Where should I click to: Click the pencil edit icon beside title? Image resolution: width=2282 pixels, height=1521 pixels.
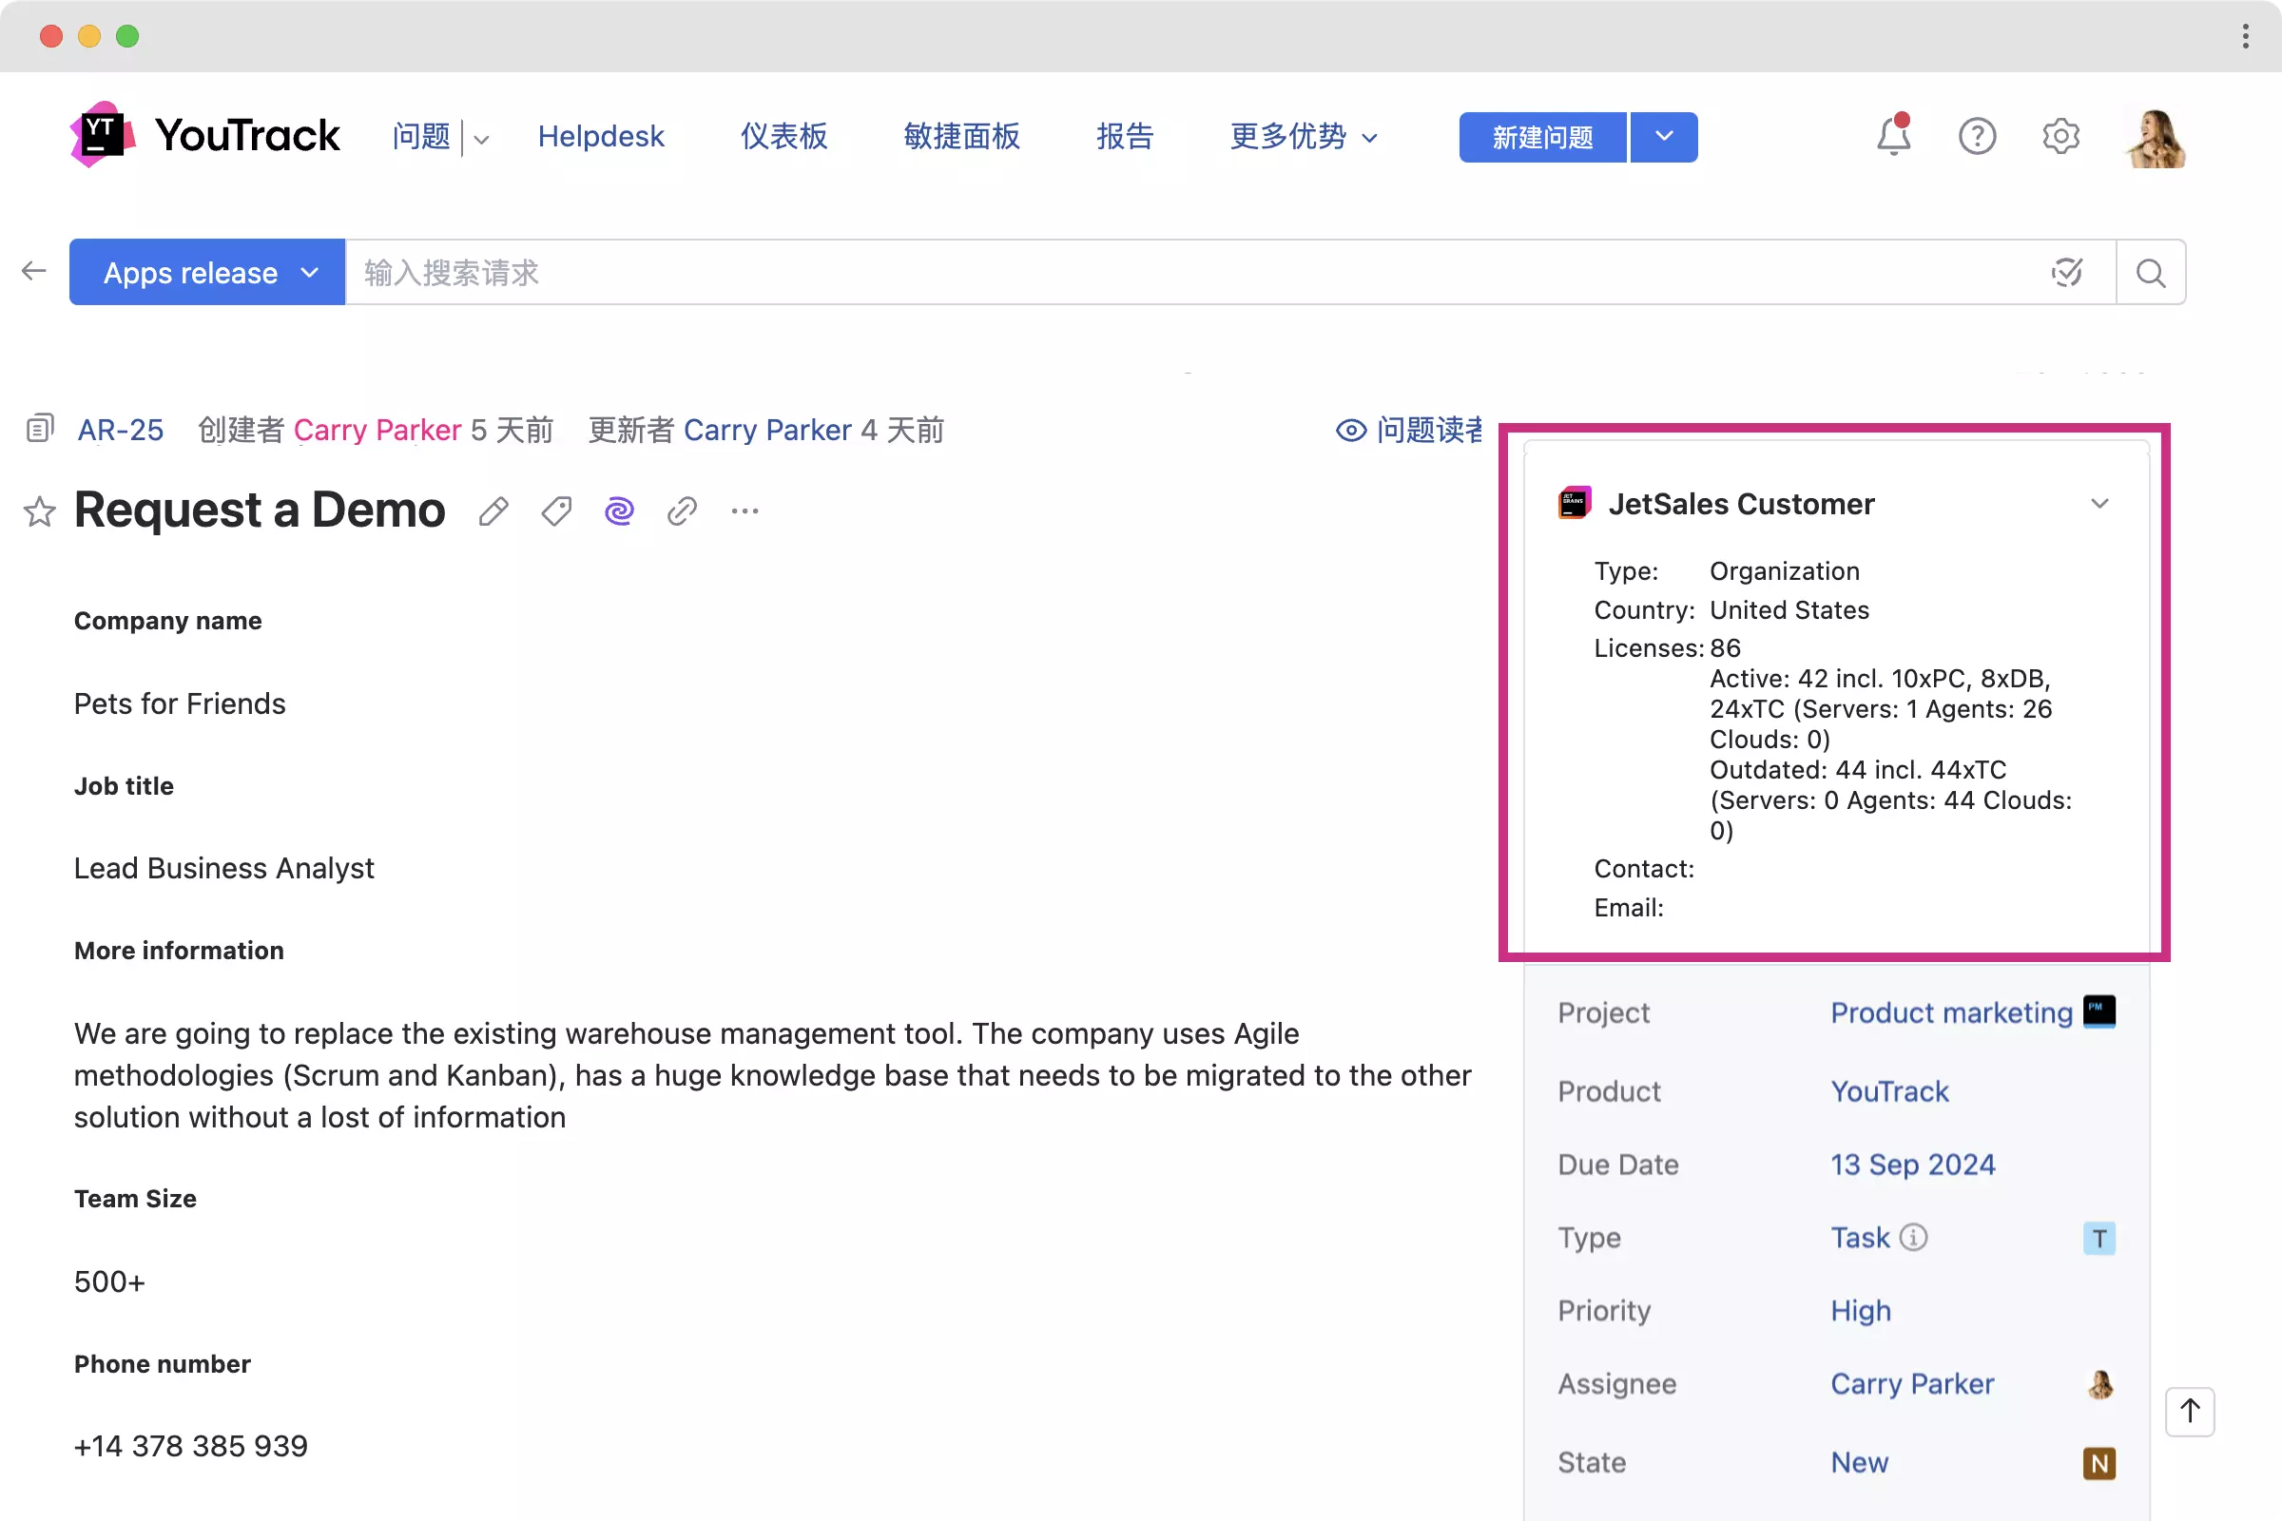(x=493, y=511)
